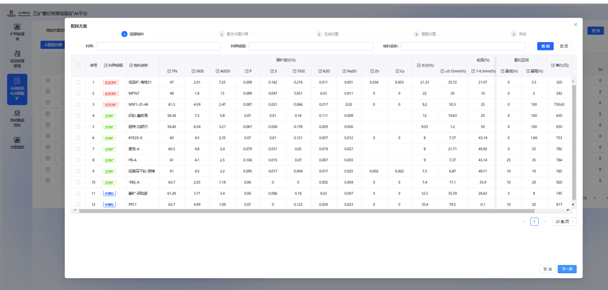
Task: Open the 矿种数据库 sidebar icon
Action: (x=17, y=27)
